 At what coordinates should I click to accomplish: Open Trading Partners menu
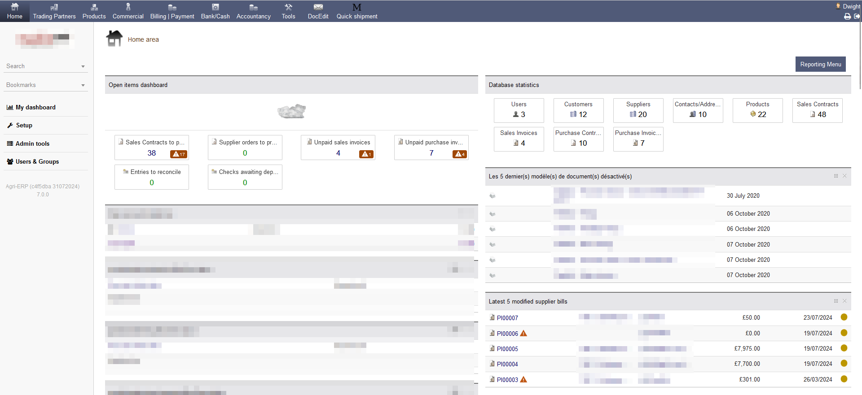pos(54,11)
